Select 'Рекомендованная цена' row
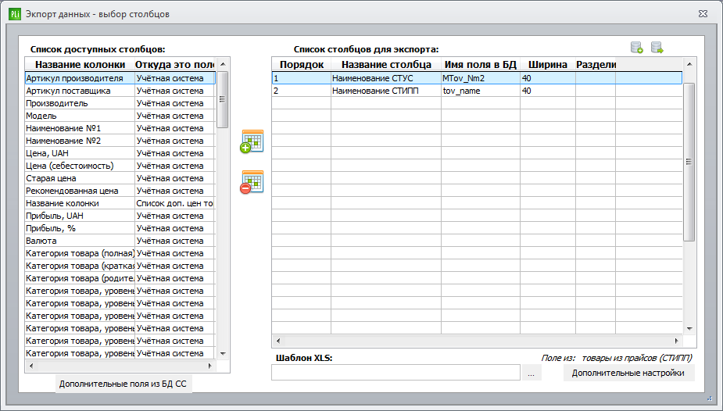Screen dimensions: 723x411 (120, 191)
